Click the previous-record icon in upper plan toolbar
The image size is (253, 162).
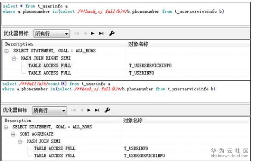click(x=85, y=33)
